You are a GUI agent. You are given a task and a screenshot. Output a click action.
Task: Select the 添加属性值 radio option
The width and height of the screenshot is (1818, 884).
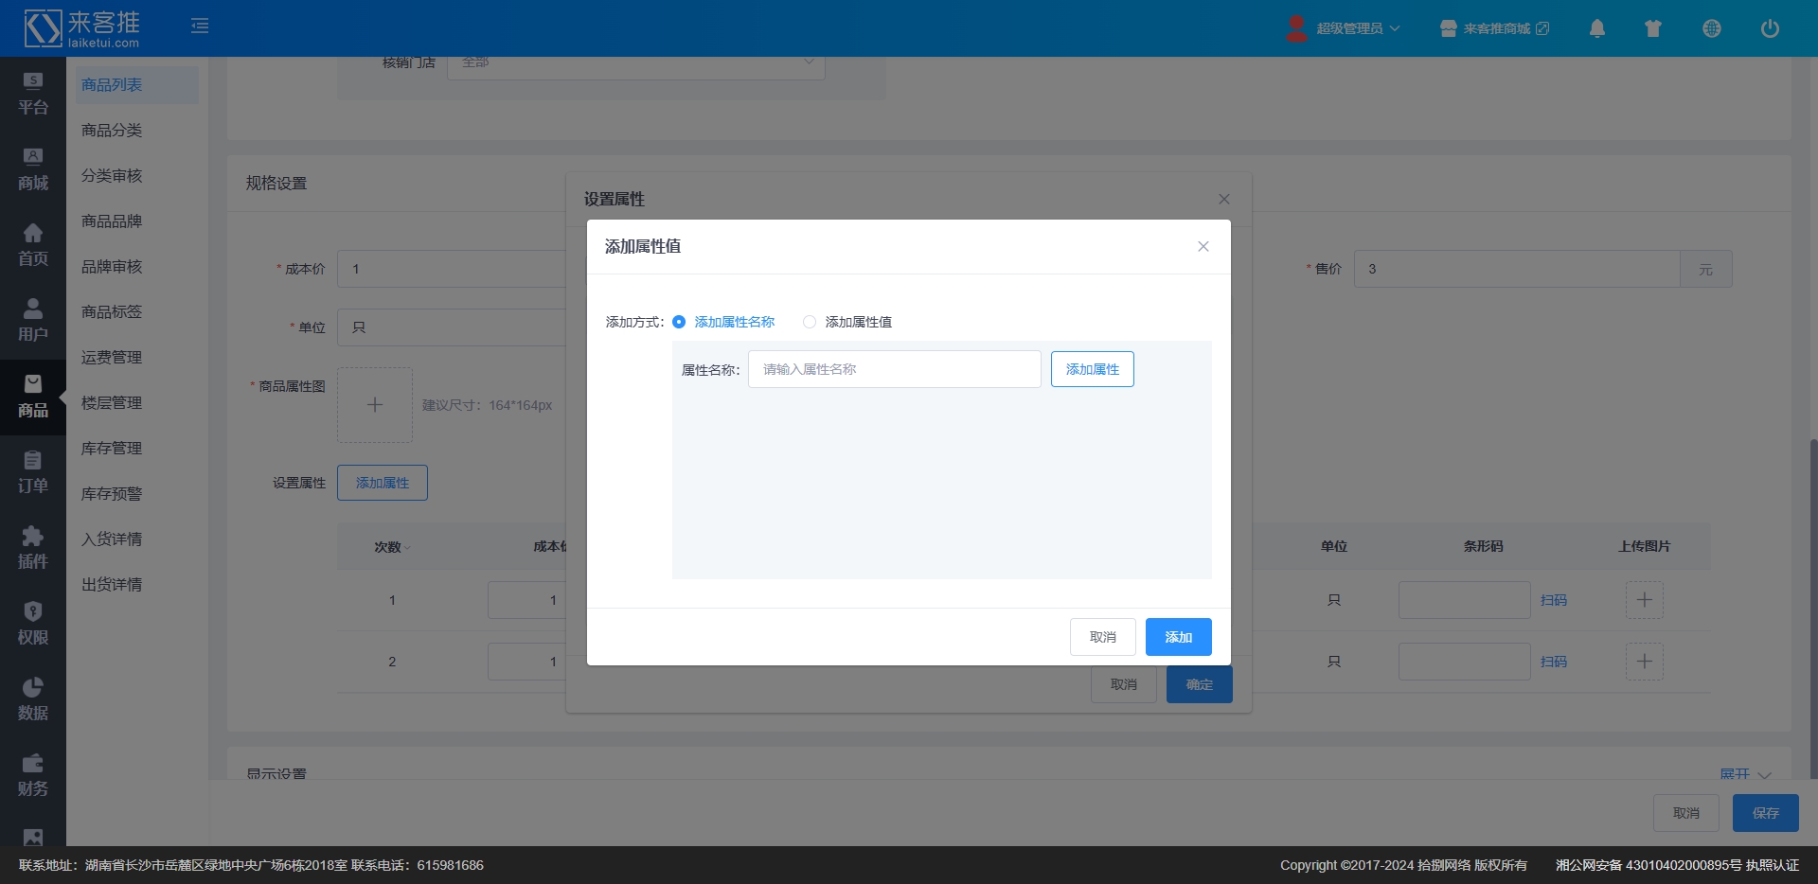pos(810,322)
